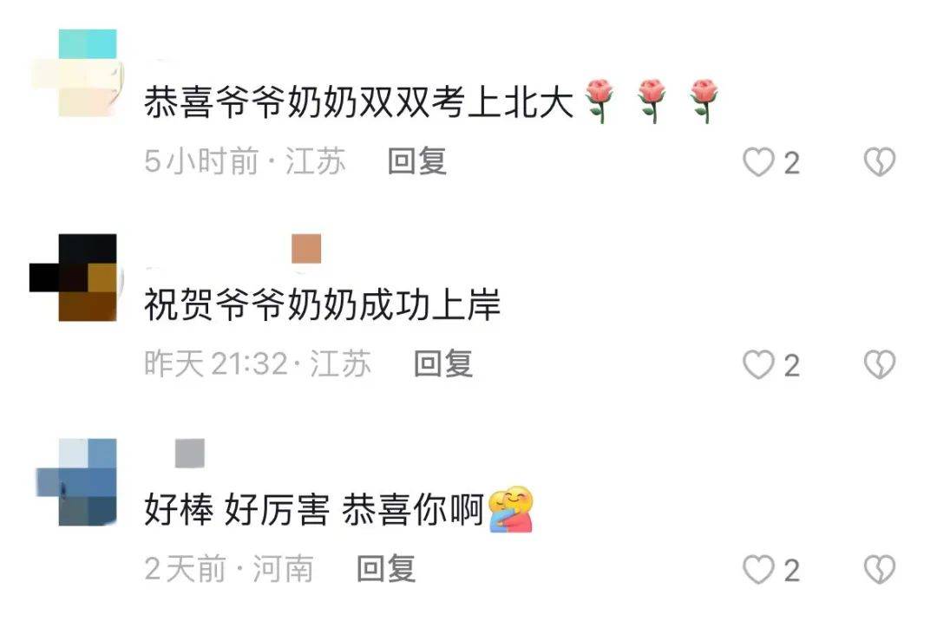Select comment text 祝贺爷爷奶奶成功上岸

[322, 304]
